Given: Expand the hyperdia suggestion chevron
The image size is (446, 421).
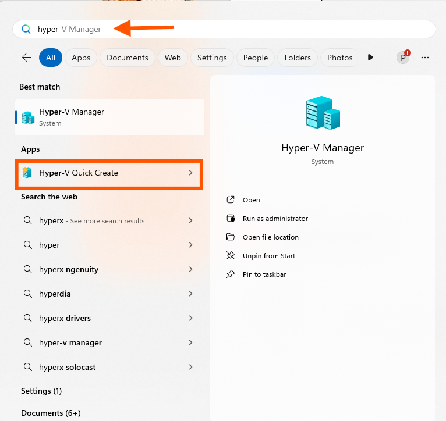Looking at the screenshot, I should click(x=190, y=294).
